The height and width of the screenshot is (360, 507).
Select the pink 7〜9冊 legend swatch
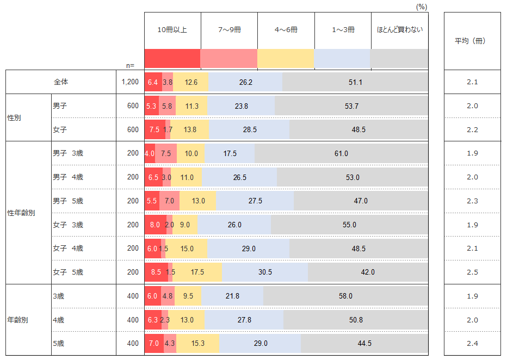[x=229, y=58]
